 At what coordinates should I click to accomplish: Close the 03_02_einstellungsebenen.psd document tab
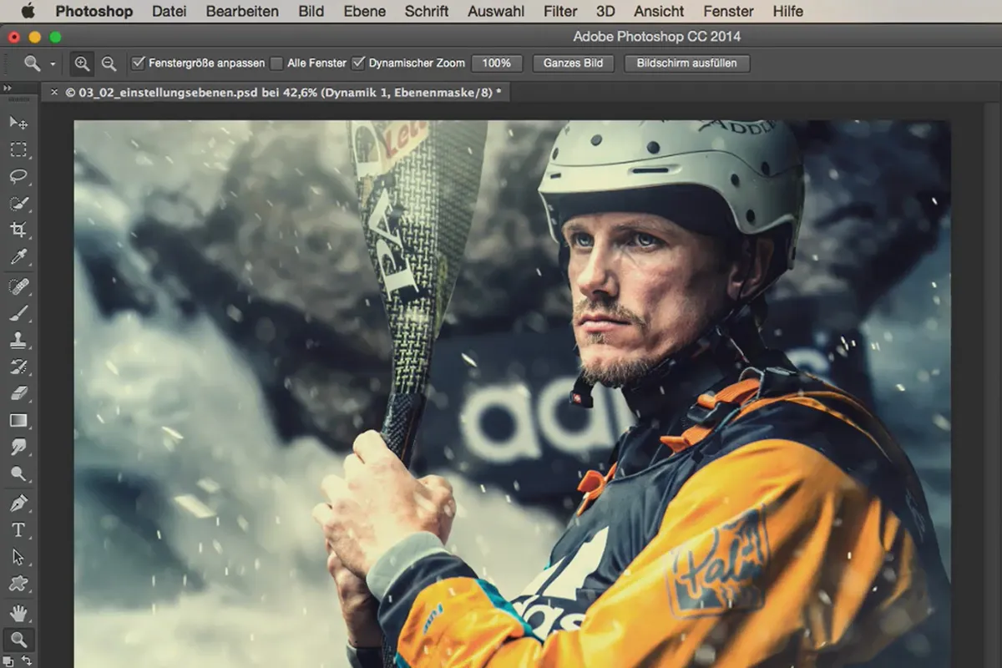54,93
